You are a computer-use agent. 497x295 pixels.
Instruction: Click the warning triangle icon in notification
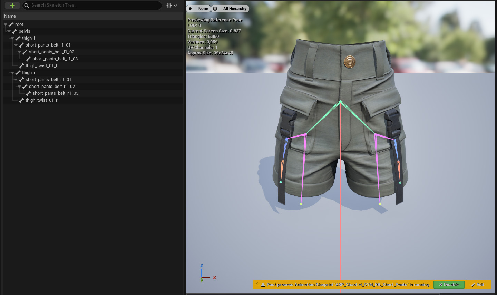pyautogui.click(x=263, y=285)
